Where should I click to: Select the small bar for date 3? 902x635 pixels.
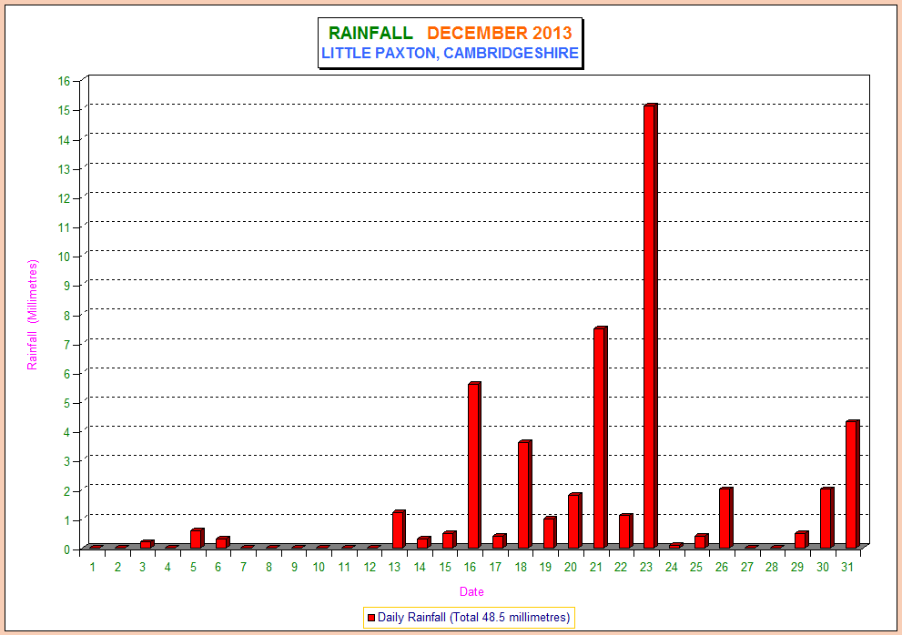point(147,544)
